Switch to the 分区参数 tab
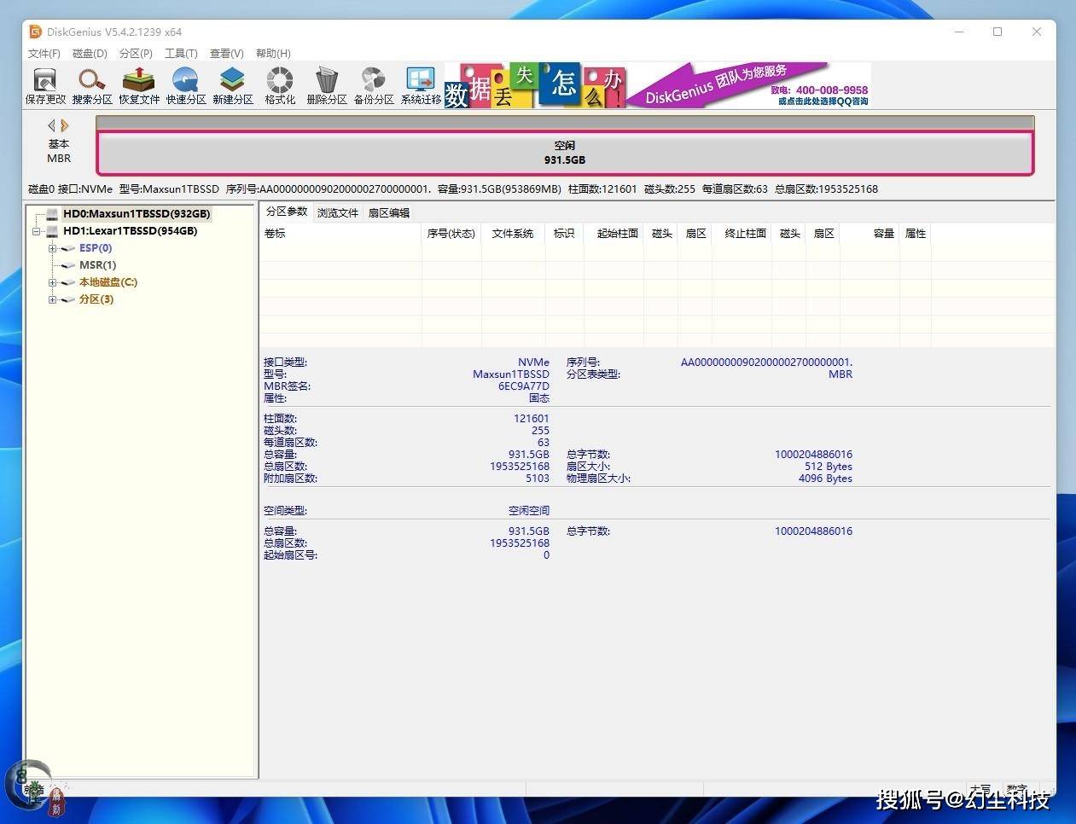The image size is (1076, 824). pos(287,212)
